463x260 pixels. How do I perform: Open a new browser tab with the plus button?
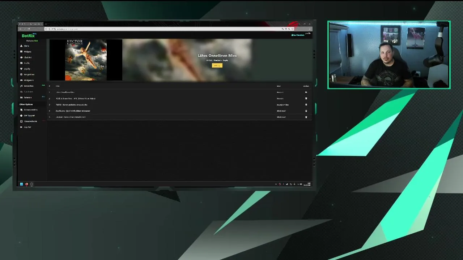click(46, 24)
